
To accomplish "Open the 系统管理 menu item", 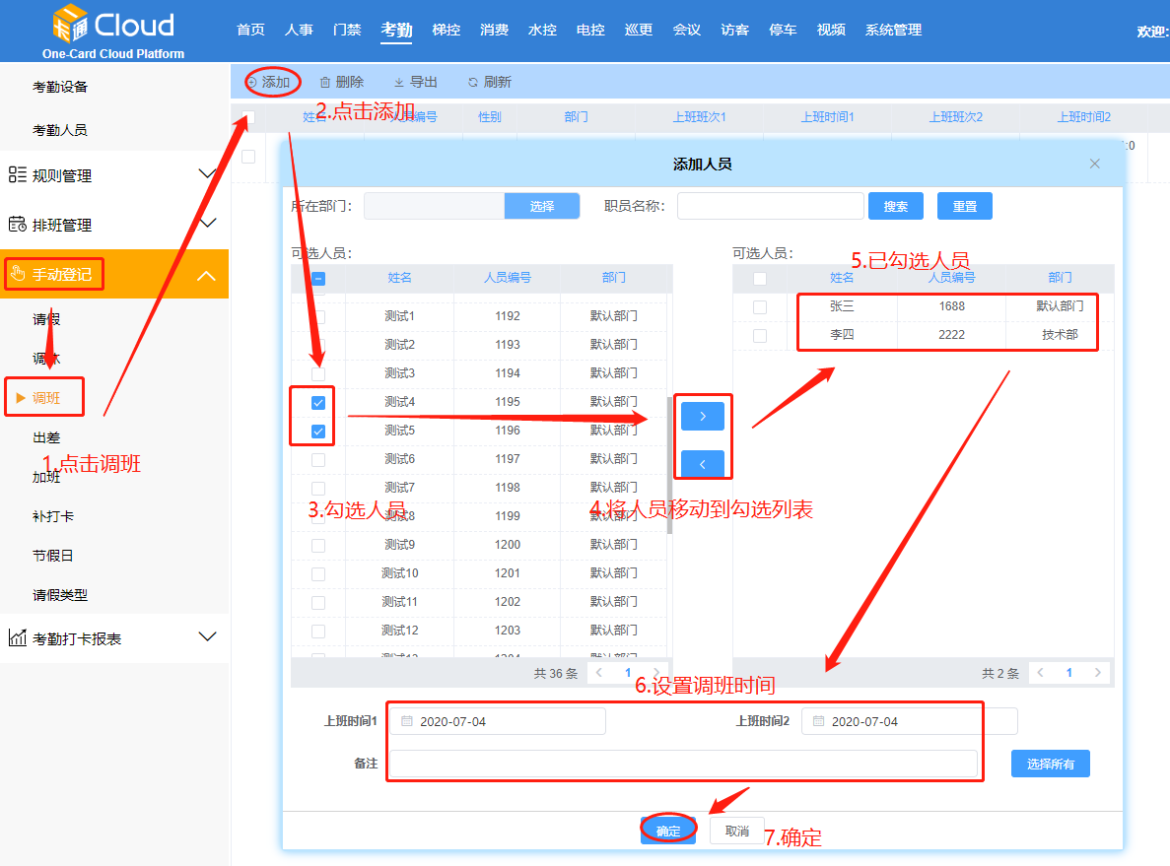I will pos(893,30).
